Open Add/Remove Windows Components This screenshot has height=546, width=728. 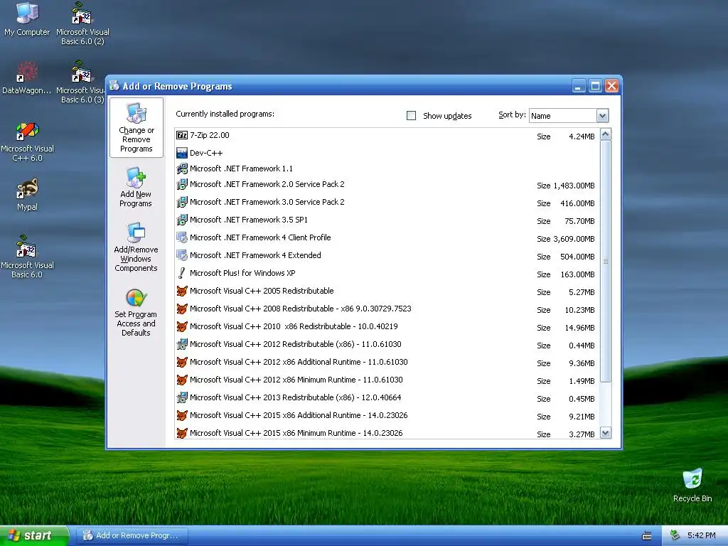point(136,247)
